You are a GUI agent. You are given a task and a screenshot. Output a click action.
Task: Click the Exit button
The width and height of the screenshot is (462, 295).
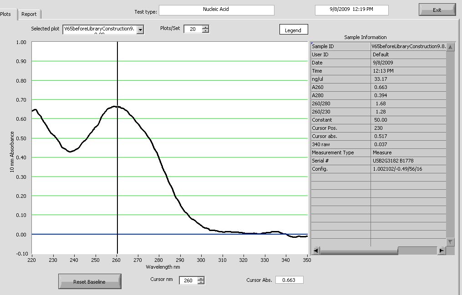pyautogui.click(x=437, y=10)
